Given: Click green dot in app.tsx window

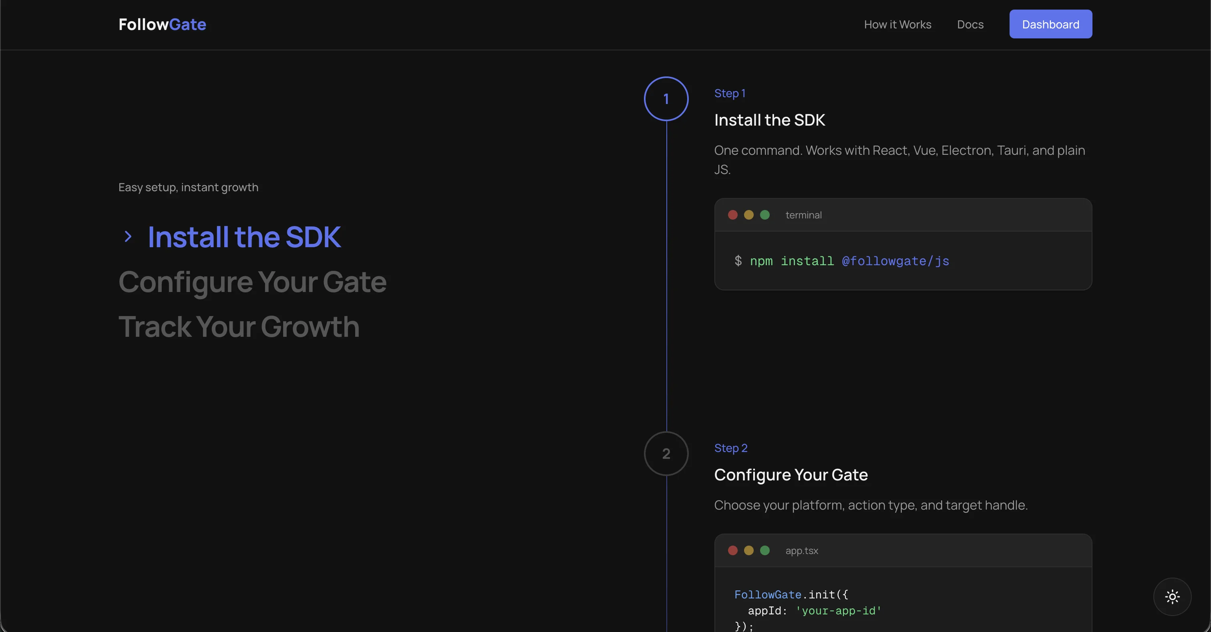Looking at the screenshot, I should point(764,550).
